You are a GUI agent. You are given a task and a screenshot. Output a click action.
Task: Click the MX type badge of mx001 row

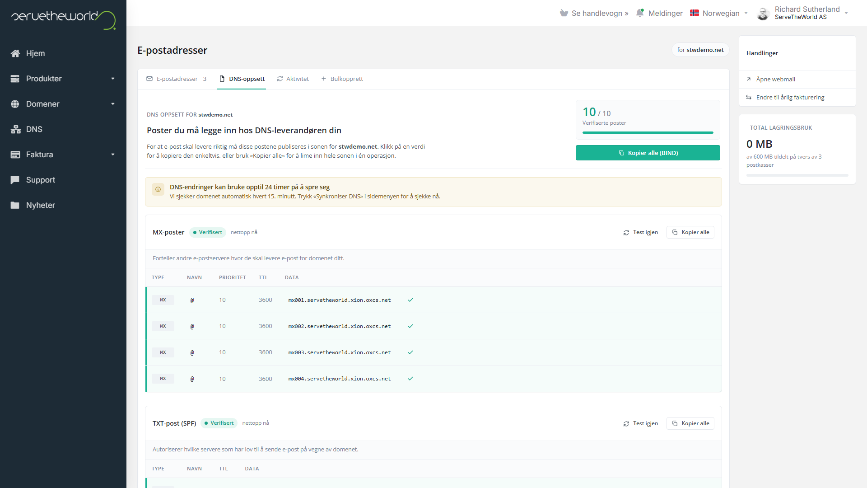coord(163,300)
